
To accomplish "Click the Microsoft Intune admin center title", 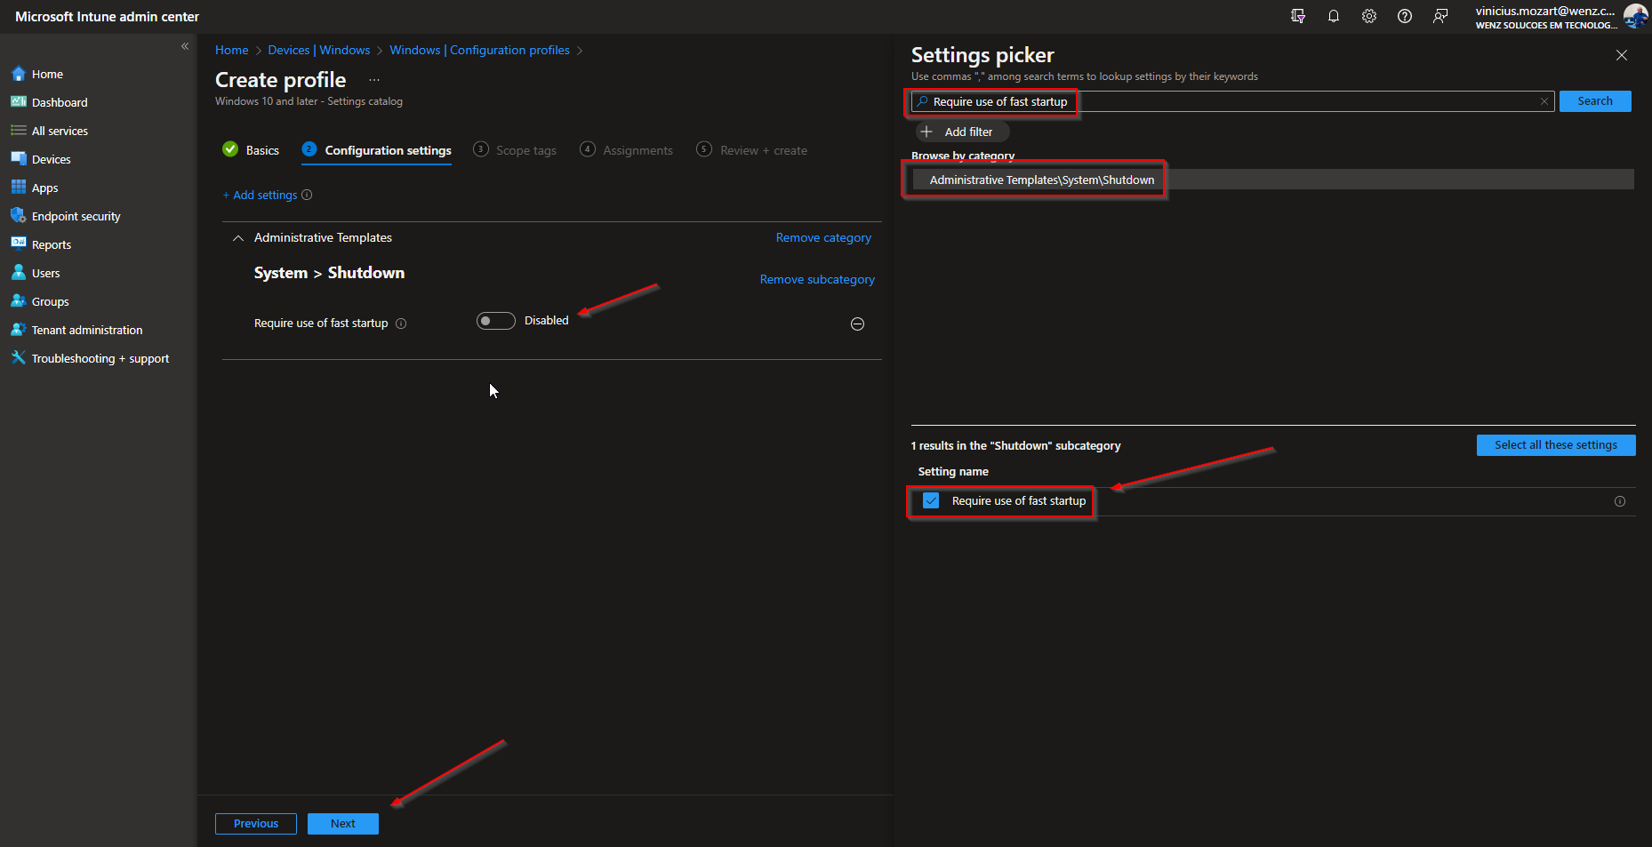I will (108, 17).
